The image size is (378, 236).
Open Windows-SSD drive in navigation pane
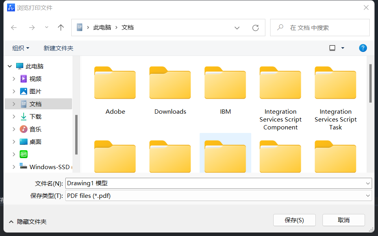46,167
